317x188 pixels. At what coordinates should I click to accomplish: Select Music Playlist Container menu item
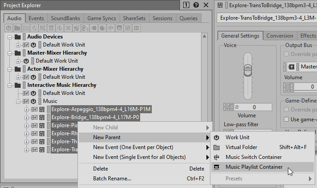pos(254,167)
